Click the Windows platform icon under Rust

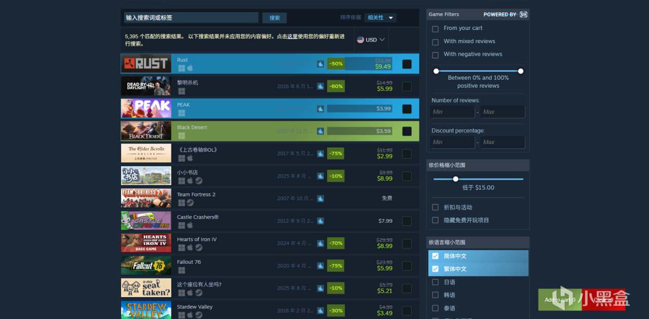(182, 68)
